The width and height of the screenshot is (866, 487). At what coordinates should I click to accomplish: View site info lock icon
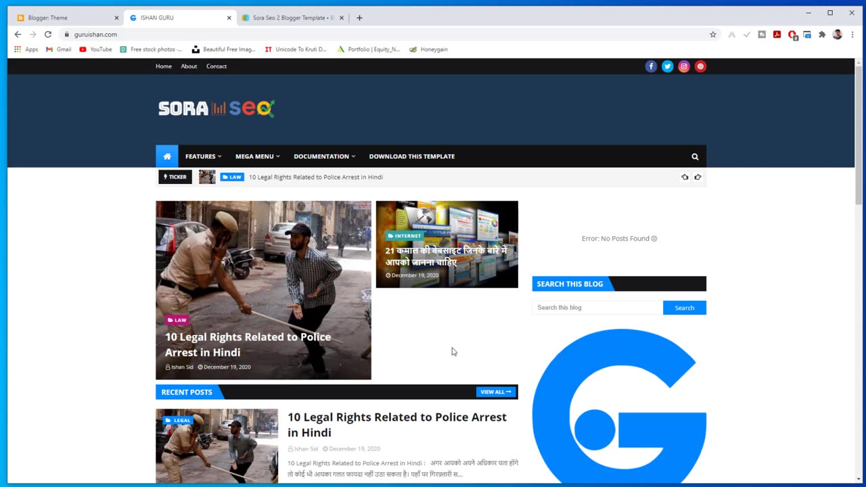point(66,34)
